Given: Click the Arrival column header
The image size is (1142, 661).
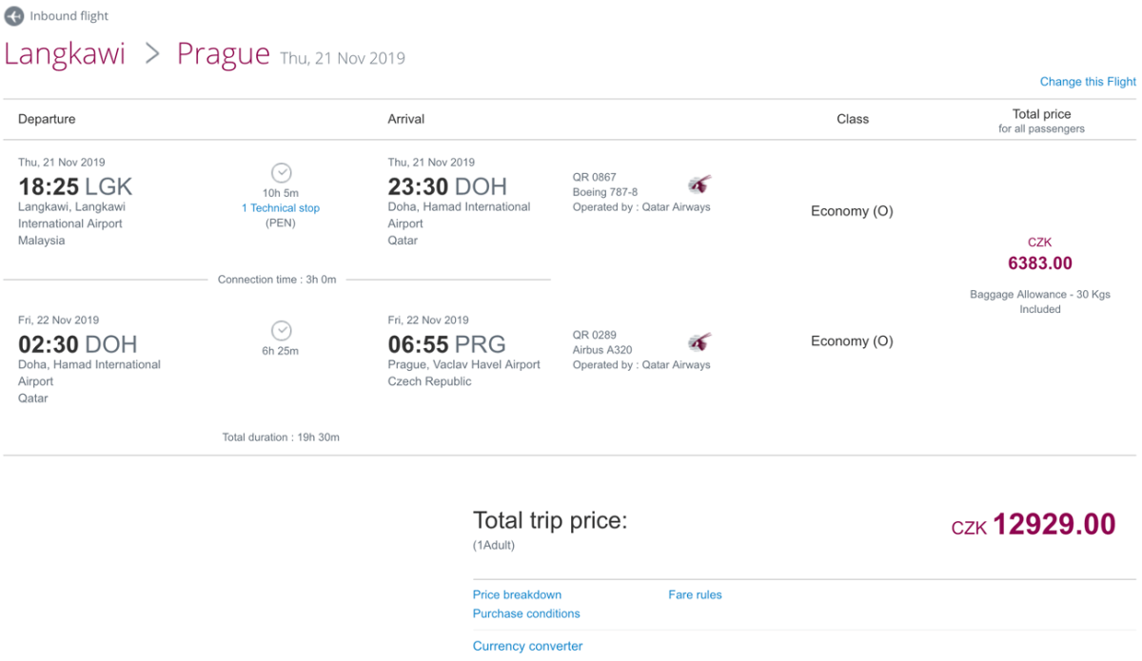Looking at the screenshot, I should (x=406, y=119).
